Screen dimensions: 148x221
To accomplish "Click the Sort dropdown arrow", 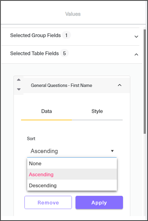I will (112, 151).
